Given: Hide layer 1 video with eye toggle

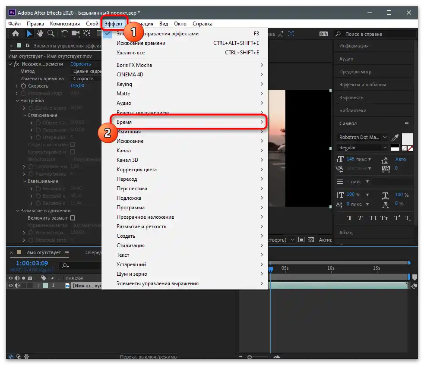Looking at the screenshot, I should (x=10, y=285).
